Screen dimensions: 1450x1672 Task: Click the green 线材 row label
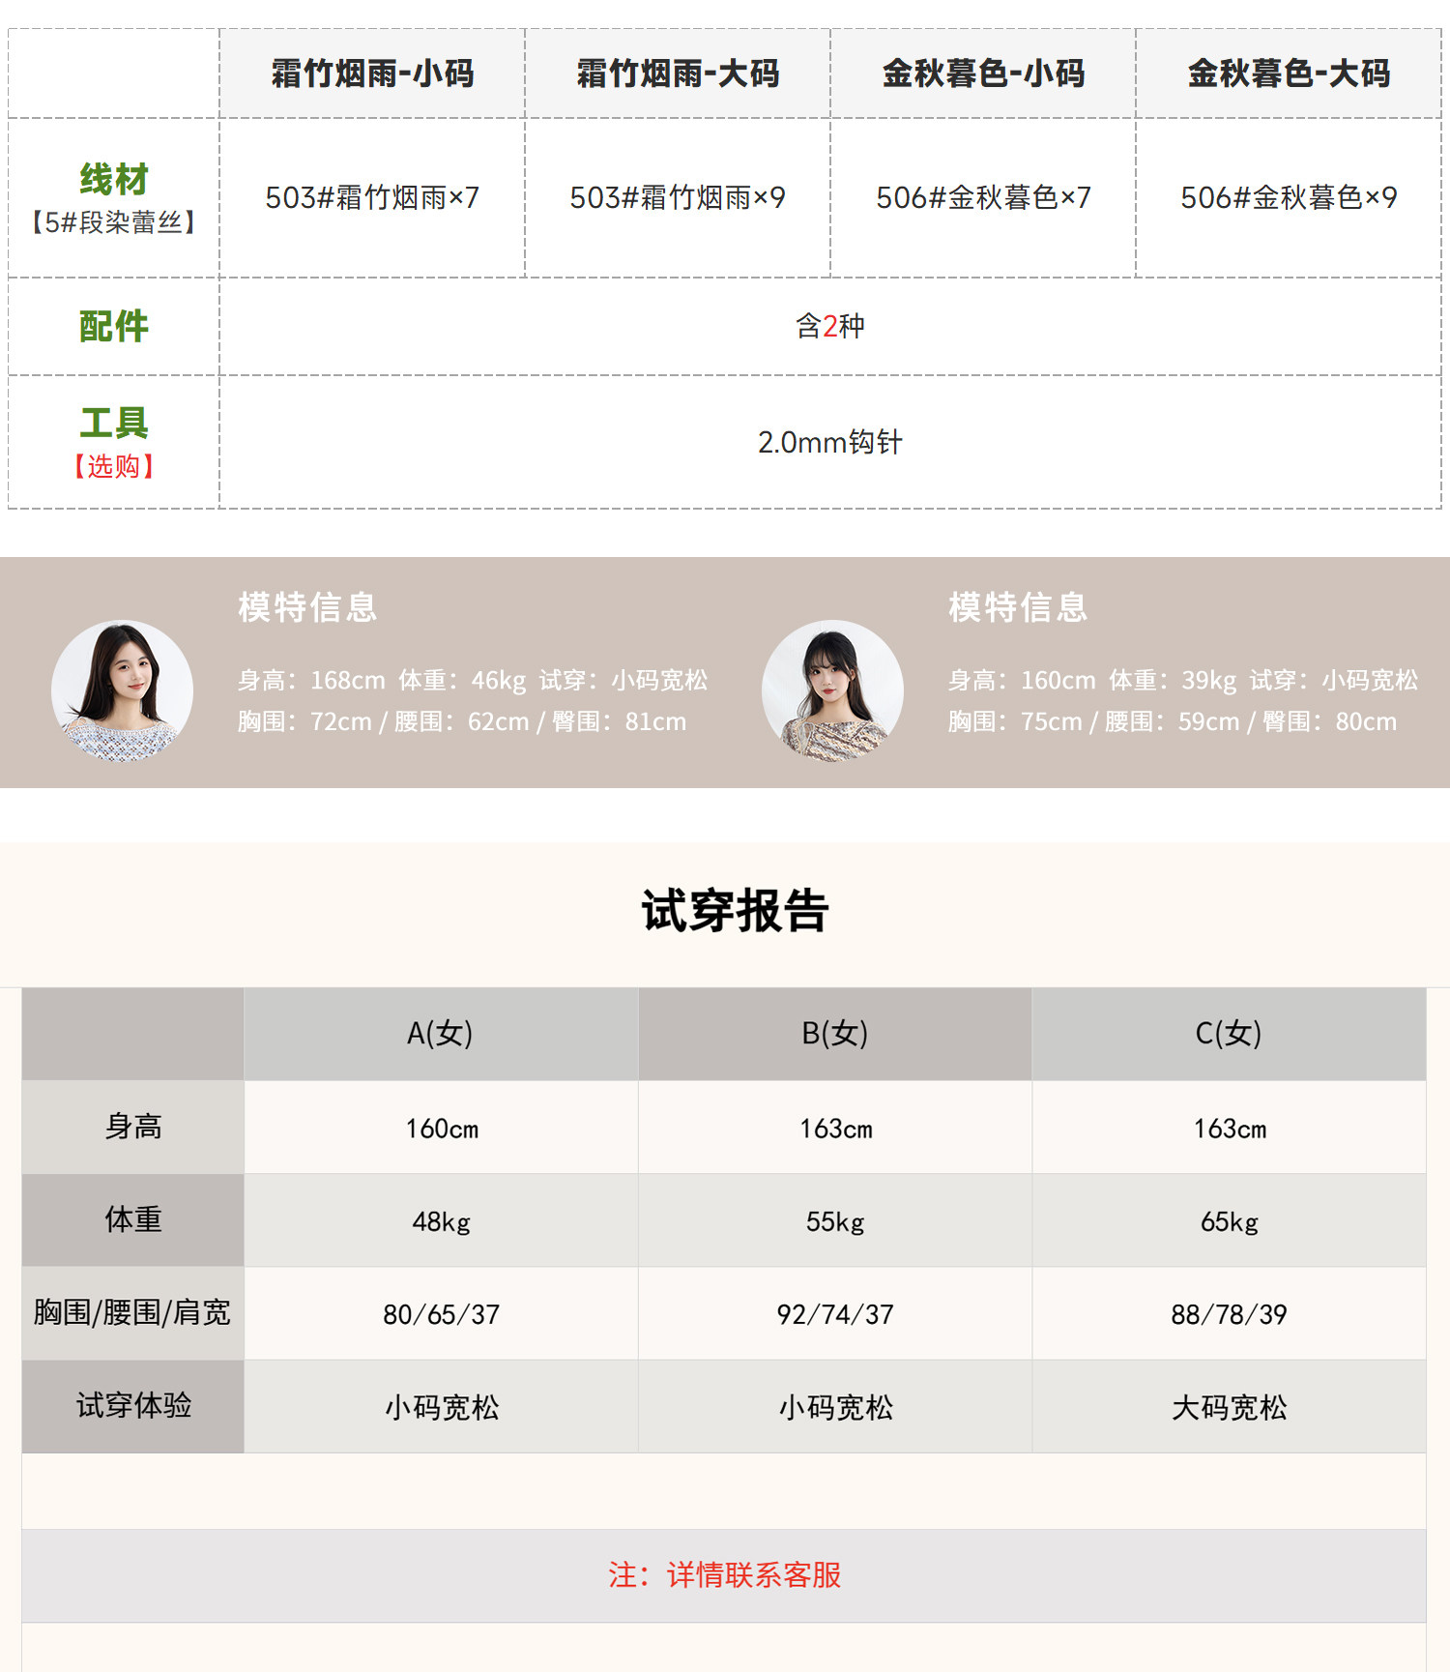114,180
